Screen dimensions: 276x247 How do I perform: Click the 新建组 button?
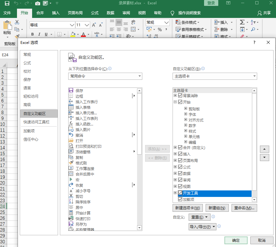pyautogui.click(x=217, y=208)
